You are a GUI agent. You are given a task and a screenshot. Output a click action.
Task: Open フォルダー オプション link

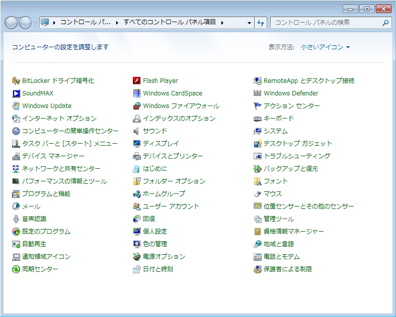tap(174, 181)
